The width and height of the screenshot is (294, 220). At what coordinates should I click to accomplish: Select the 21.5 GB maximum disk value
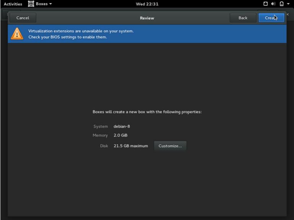pos(131,146)
